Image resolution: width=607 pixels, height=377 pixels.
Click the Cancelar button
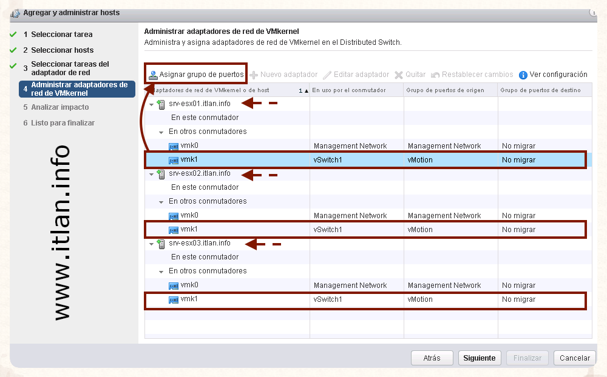[574, 358]
